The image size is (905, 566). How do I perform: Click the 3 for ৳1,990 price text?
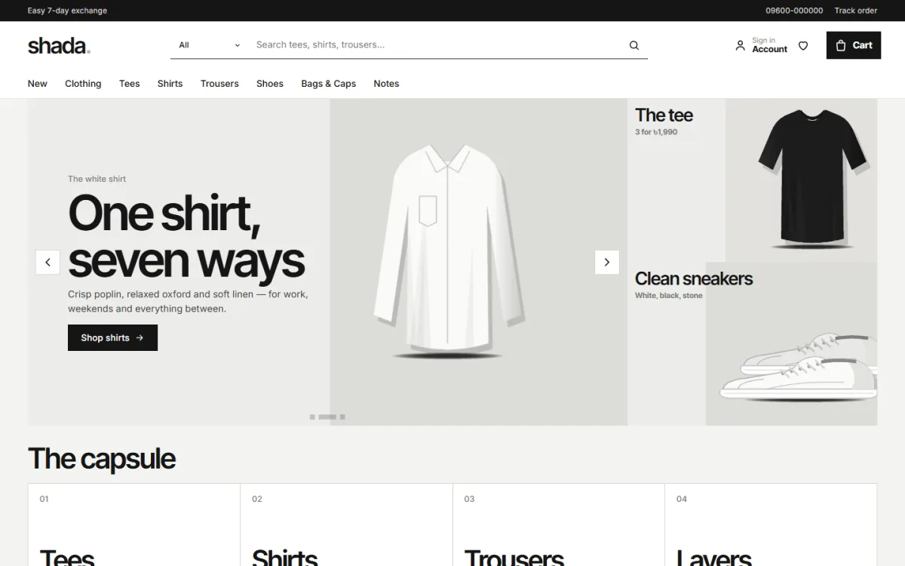pyautogui.click(x=656, y=132)
